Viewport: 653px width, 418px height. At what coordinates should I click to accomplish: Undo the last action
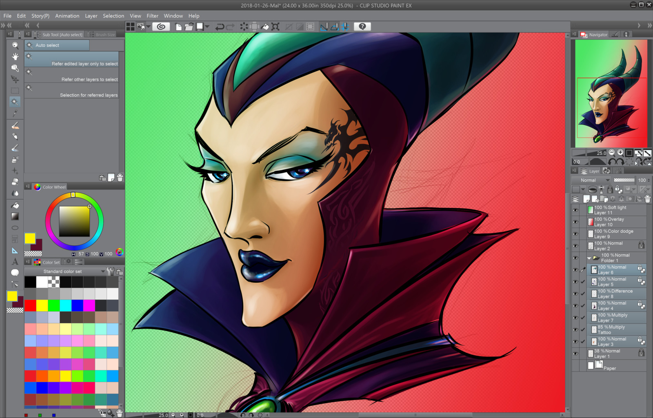[220, 27]
